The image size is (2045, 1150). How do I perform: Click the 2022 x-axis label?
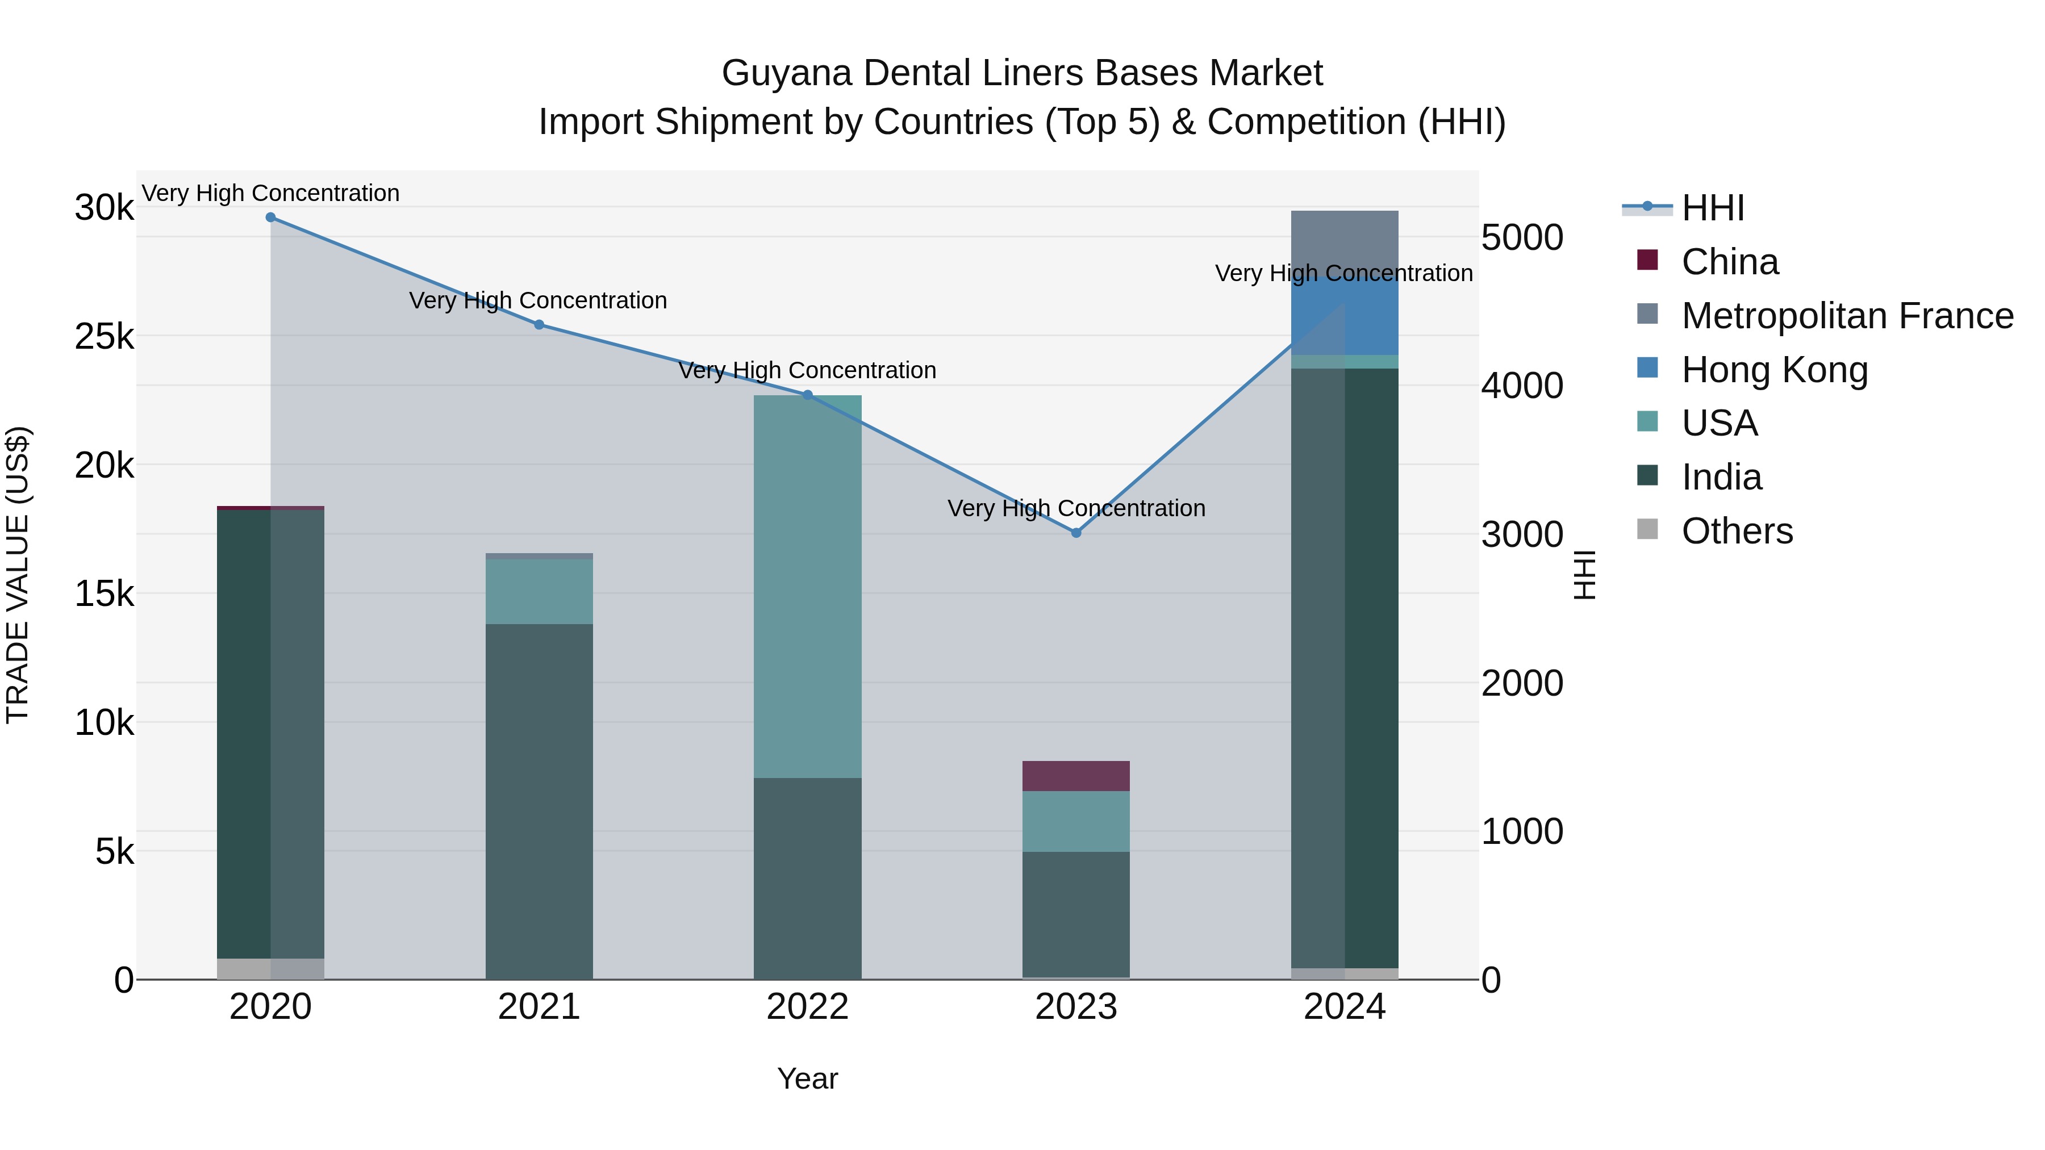[807, 1007]
